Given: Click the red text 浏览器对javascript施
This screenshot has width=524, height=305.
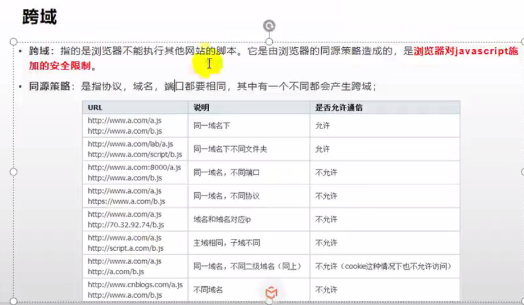Looking at the screenshot, I should tap(466, 51).
